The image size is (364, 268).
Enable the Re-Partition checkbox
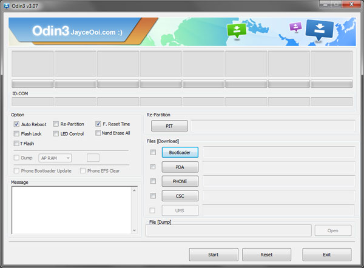point(56,124)
